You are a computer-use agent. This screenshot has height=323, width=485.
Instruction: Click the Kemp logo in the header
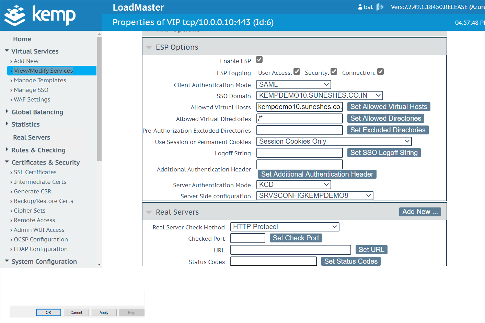pyautogui.click(x=39, y=15)
